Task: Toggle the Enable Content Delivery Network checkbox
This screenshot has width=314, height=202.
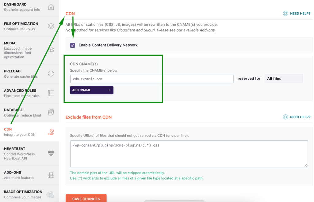Action: [73, 45]
